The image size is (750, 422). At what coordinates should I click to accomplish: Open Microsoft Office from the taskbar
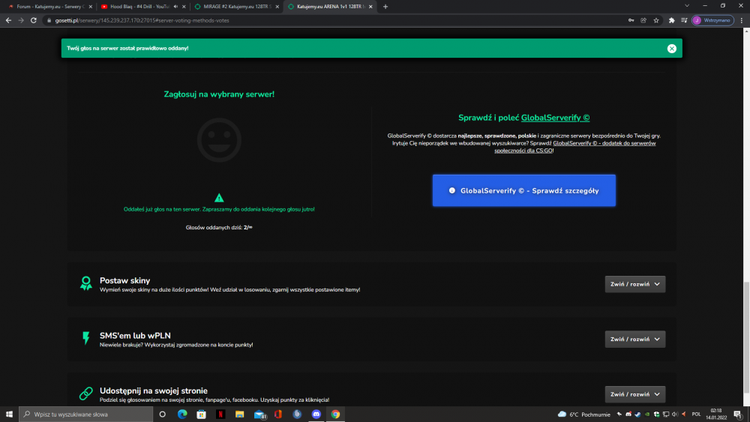pos(278,414)
